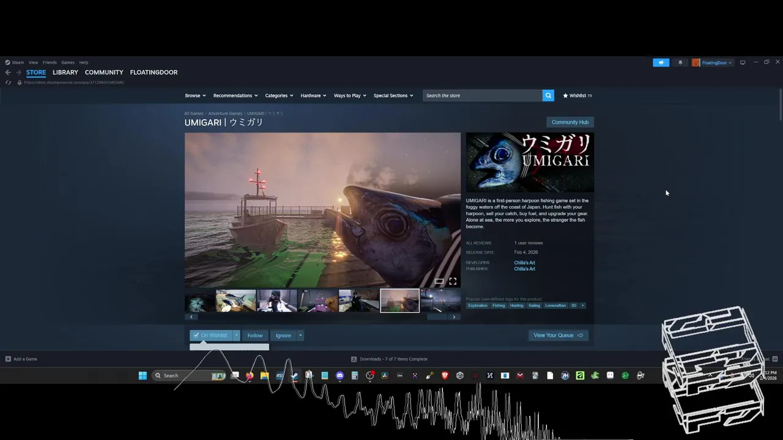Open the On Wishlist dropdown arrow
The height and width of the screenshot is (440, 783).
(x=236, y=335)
